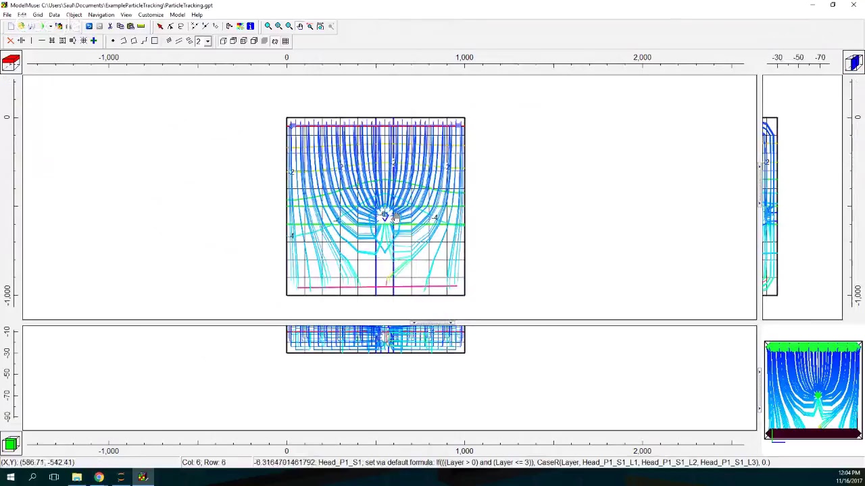Open the Customize menu

point(151,15)
